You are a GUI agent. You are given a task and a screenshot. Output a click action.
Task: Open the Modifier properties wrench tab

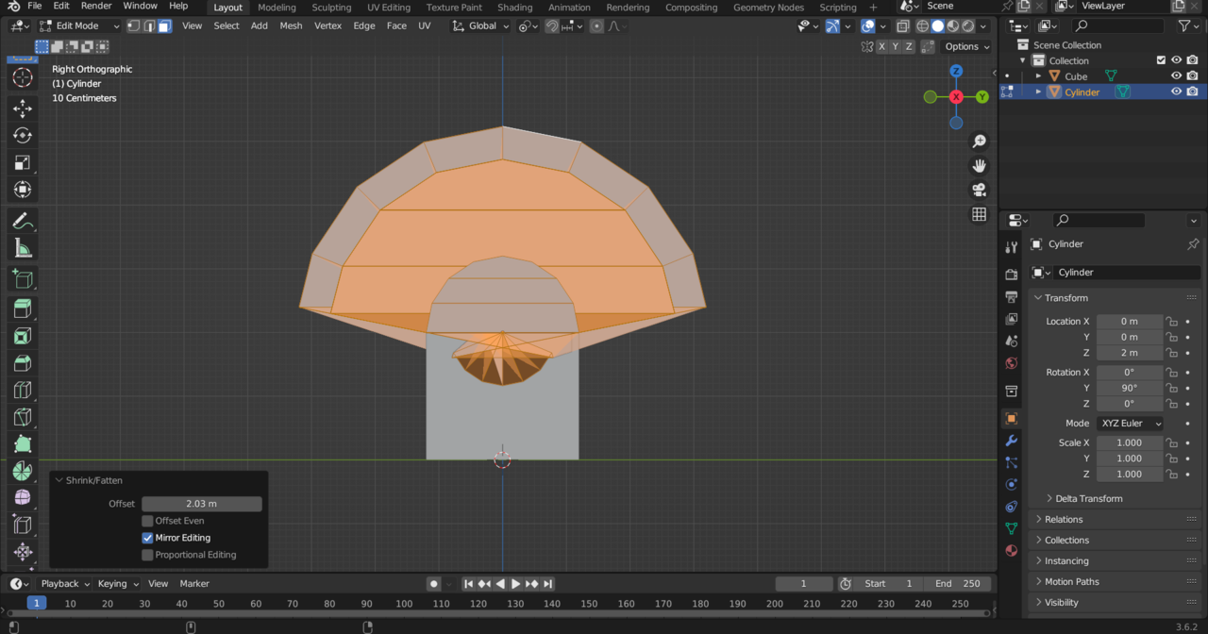(1011, 441)
